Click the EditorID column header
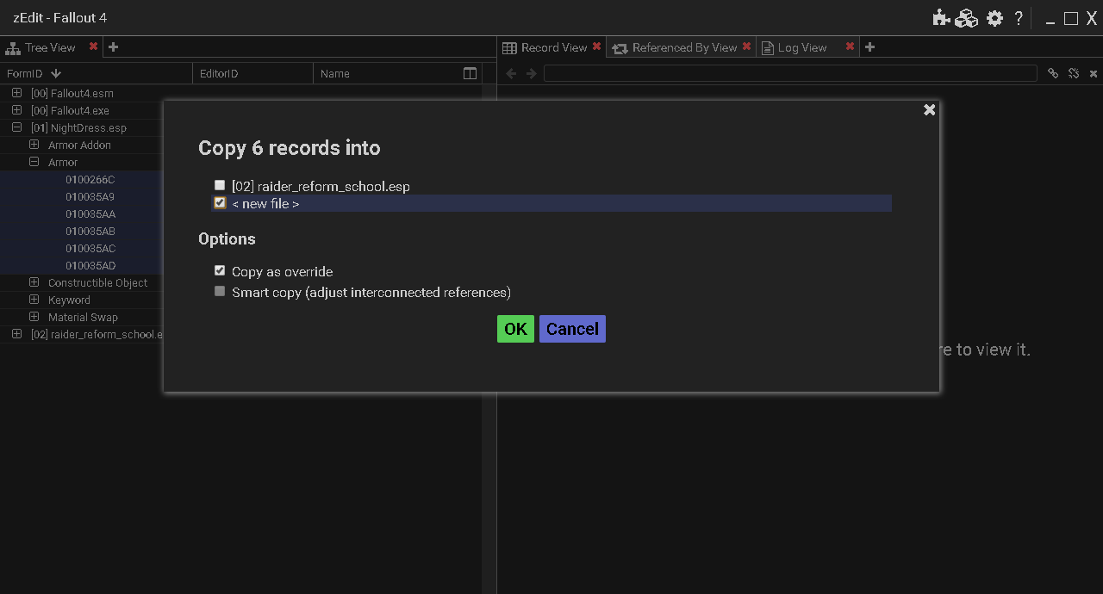Image resolution: width=1103 pixels, height=594 pixels. point(252,74)
